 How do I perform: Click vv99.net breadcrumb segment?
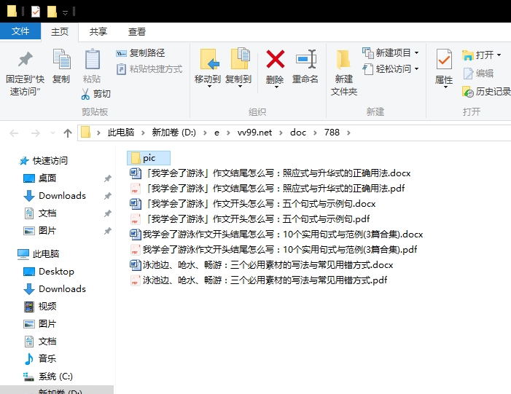click(x=254, y=133)
